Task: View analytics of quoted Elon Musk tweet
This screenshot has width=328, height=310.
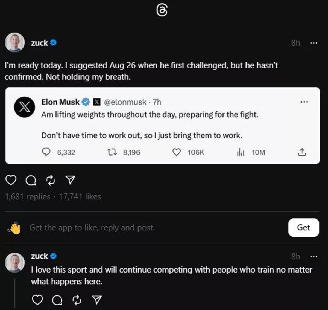Action: coord(241,152)
